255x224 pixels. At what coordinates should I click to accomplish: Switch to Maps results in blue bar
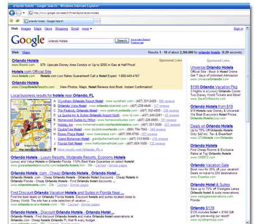(26, 53)
